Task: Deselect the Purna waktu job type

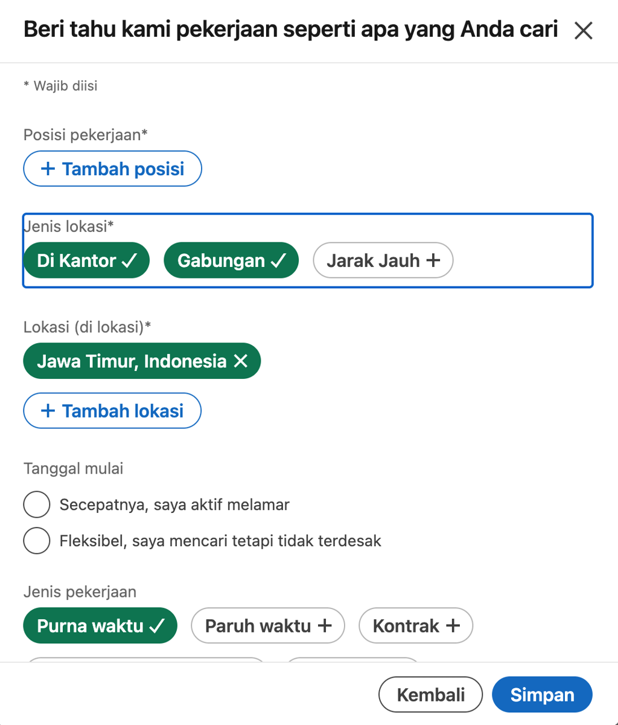Action: pos(100,625)
